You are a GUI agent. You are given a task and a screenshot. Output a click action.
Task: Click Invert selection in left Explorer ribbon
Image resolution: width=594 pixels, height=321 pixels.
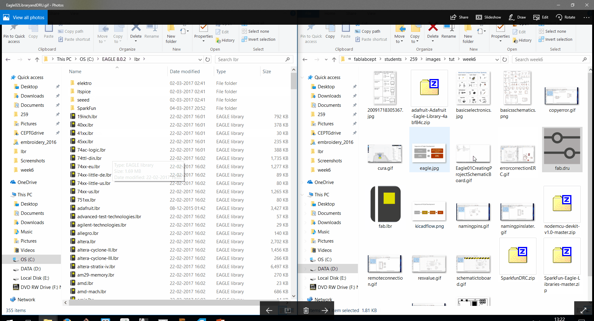pyautogui.click(x=259, y=39)
